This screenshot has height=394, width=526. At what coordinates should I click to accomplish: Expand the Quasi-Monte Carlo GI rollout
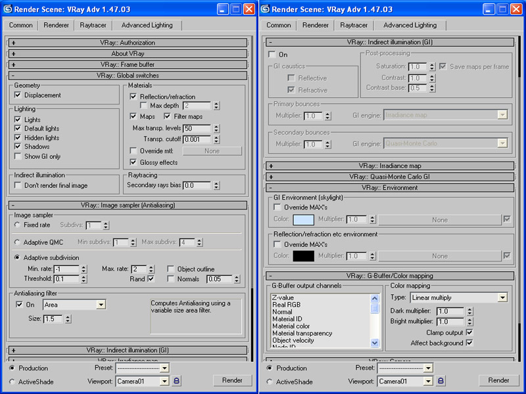390,177
